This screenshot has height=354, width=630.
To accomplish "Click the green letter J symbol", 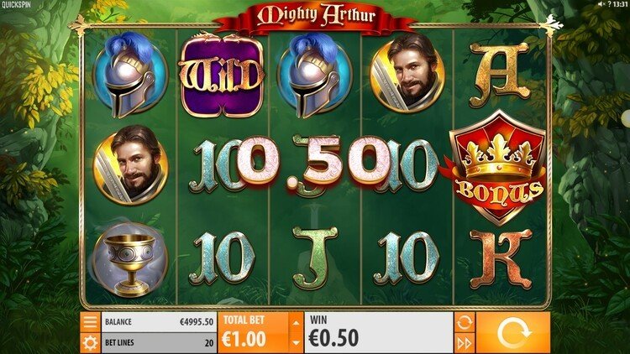I will [x=315, y=258].
